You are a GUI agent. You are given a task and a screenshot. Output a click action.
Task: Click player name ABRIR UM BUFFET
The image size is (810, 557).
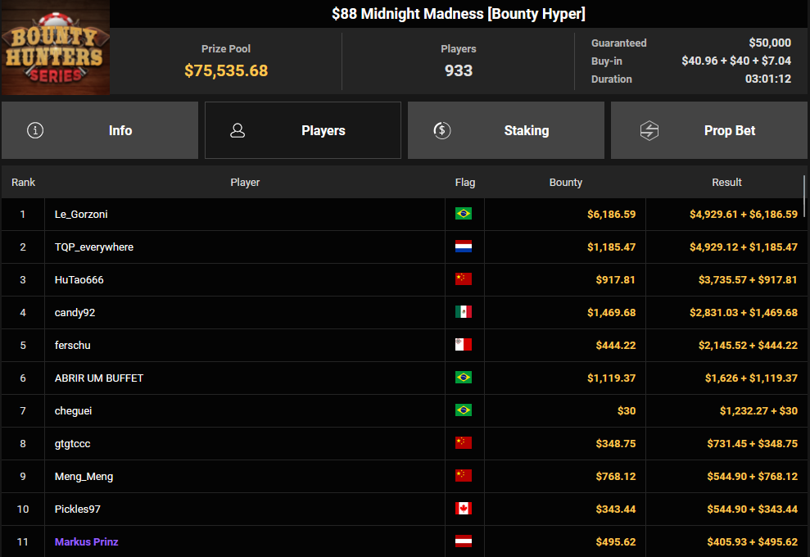(x=99, y=378)
